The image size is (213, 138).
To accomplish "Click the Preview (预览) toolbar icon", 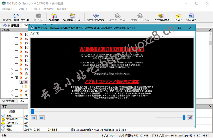I will [x=191, y=16].
